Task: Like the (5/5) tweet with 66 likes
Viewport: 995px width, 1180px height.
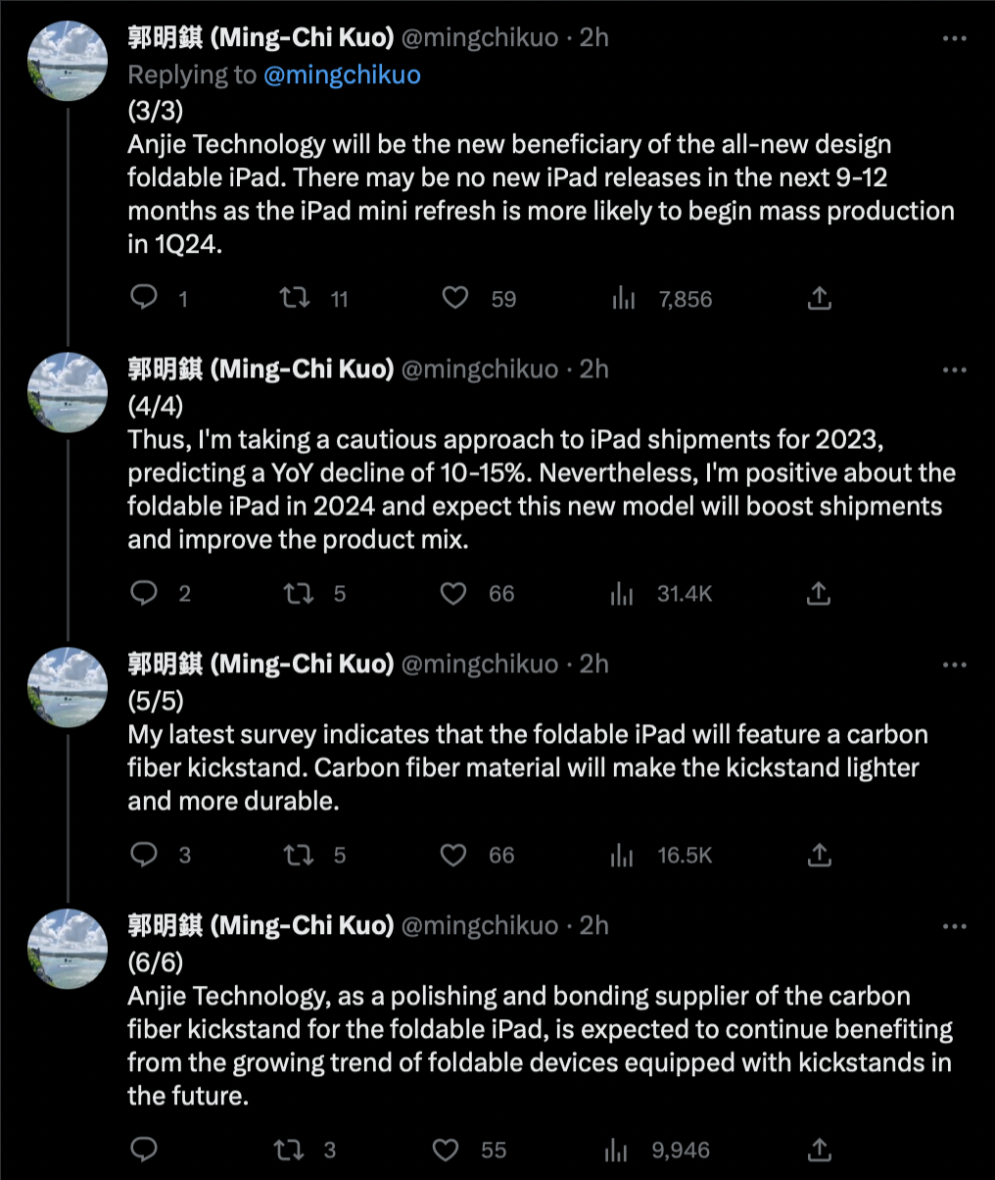Action: (454, 856)
